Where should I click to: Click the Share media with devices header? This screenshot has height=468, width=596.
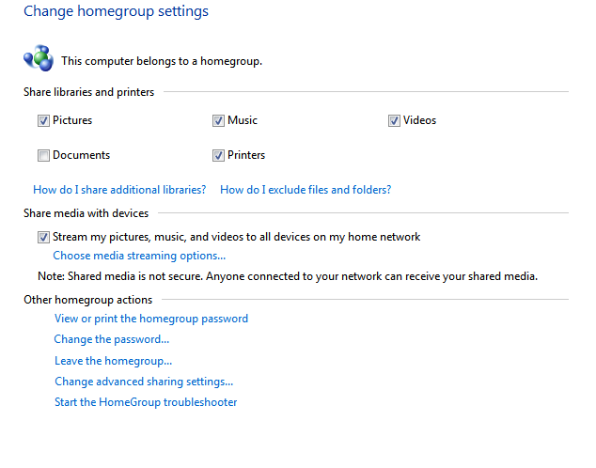click(x=86, y=213)
